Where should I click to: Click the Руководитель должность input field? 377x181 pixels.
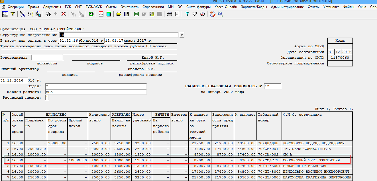pos(47,58)
